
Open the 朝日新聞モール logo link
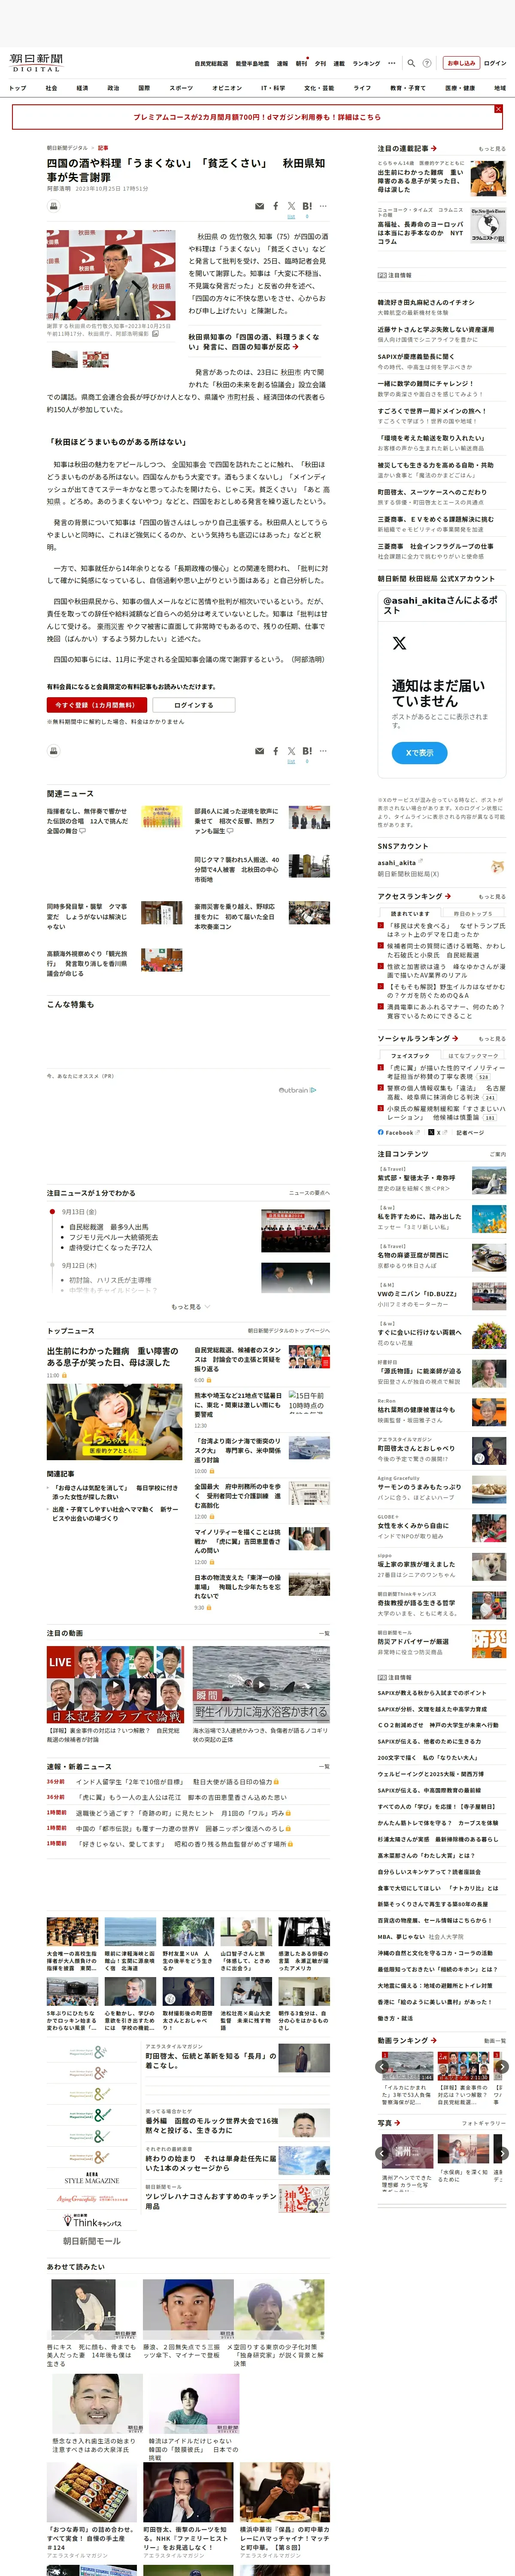pos(92,2241)
